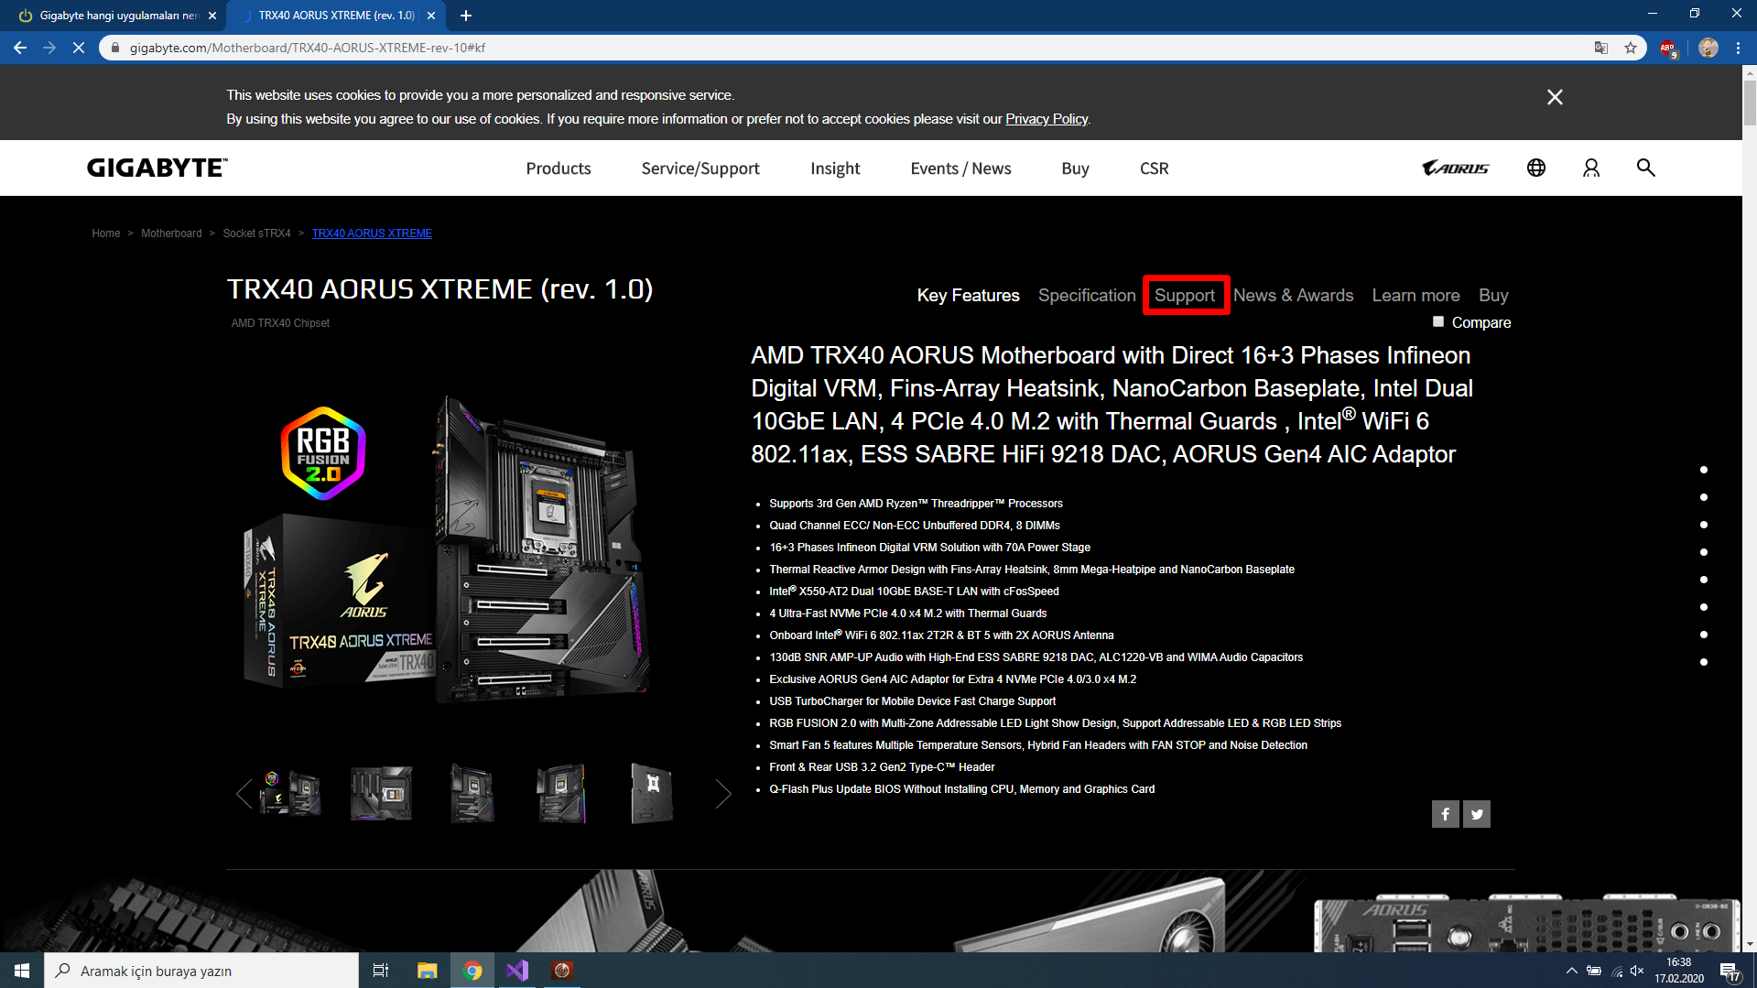Open the AORUS brand logo link

click(1456, 168)
